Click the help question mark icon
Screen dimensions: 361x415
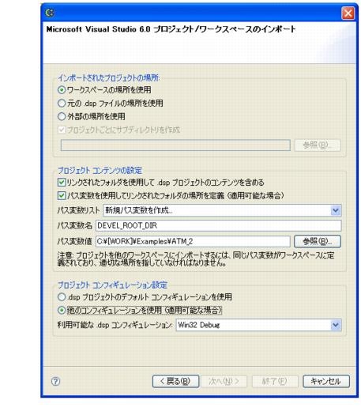(55, 381)
